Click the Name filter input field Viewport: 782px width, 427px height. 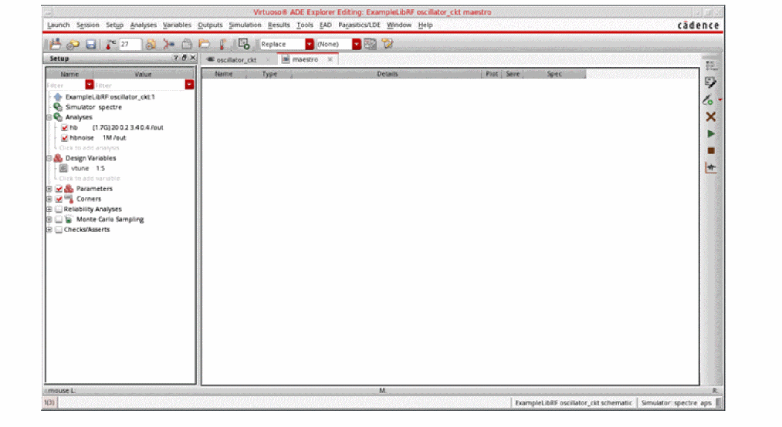click(x=66, y=85)
